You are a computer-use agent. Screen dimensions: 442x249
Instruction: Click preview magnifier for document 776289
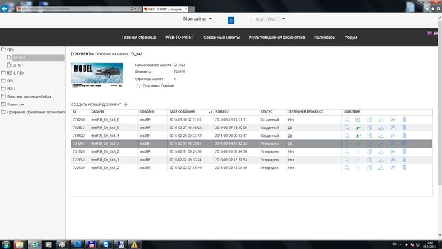click(347, 120)
